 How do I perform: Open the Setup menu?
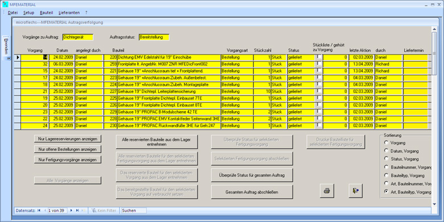(28, 12)
